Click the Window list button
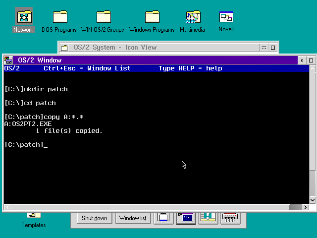 (133, 218)
